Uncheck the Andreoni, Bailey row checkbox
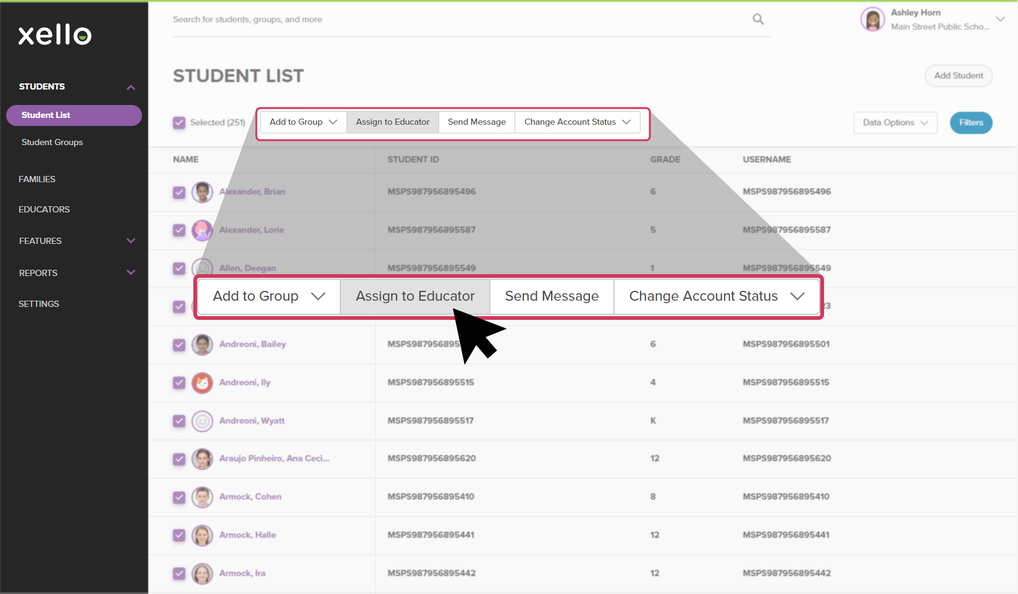This screenshot has width=1018, height=594. [179, 345]
